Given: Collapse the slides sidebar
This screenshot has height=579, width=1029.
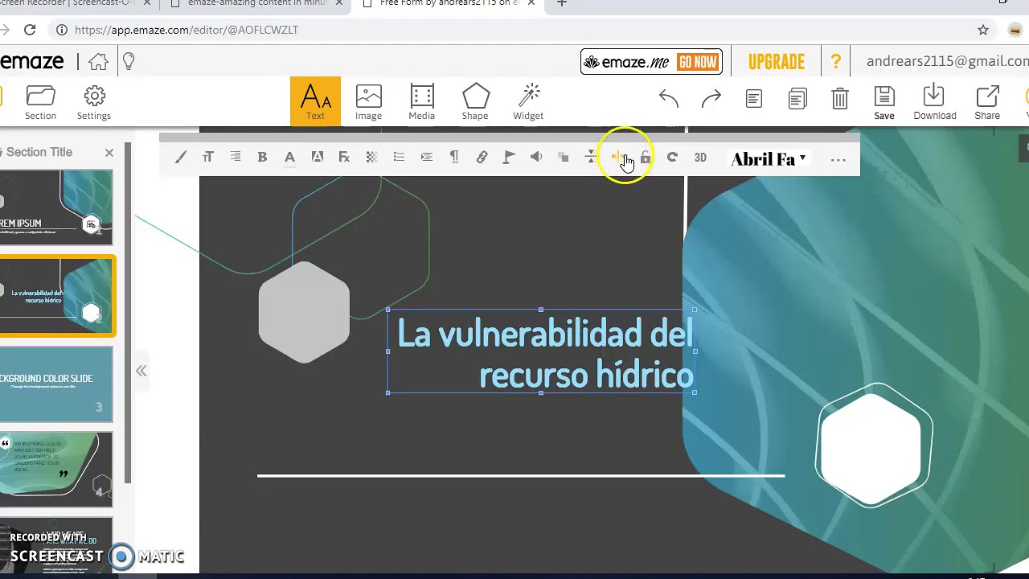Looking at the screenshot, I should [141, 371].
